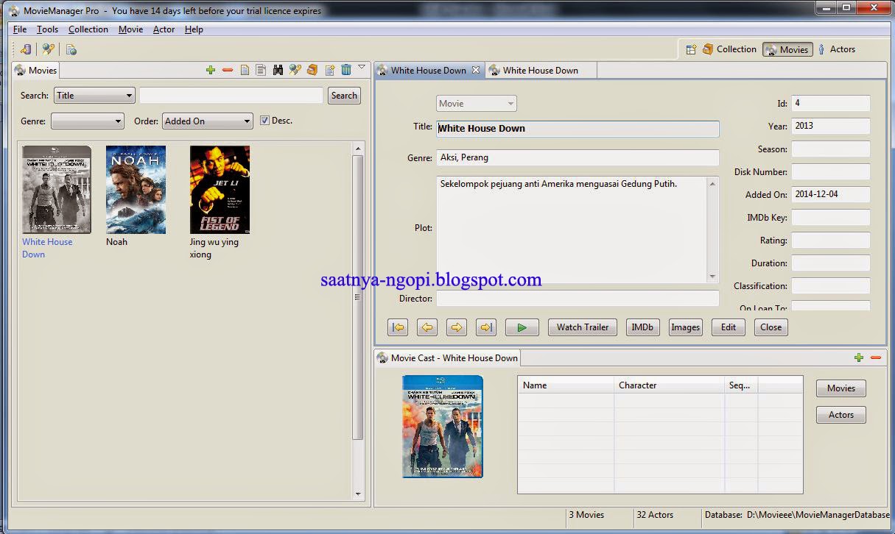Click green plus in Movie Cast panel
This screenshot has width=895, height=534.
(859, 357)
